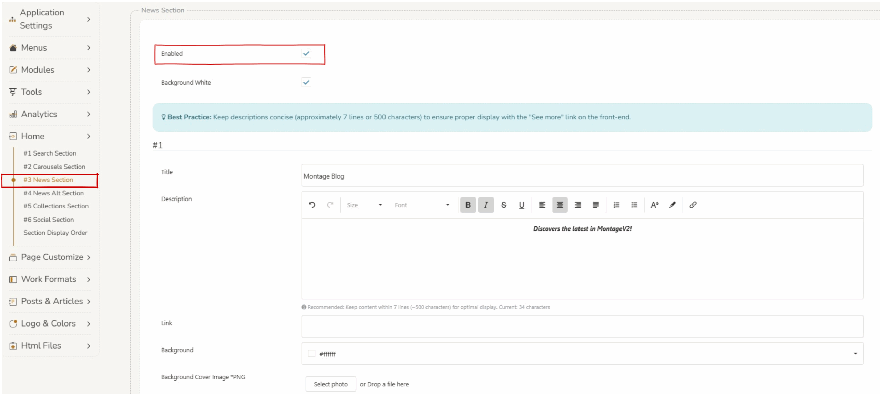Insert a numbered list
The width and height of the screenshot is (882, 396).
click(616, 205)
